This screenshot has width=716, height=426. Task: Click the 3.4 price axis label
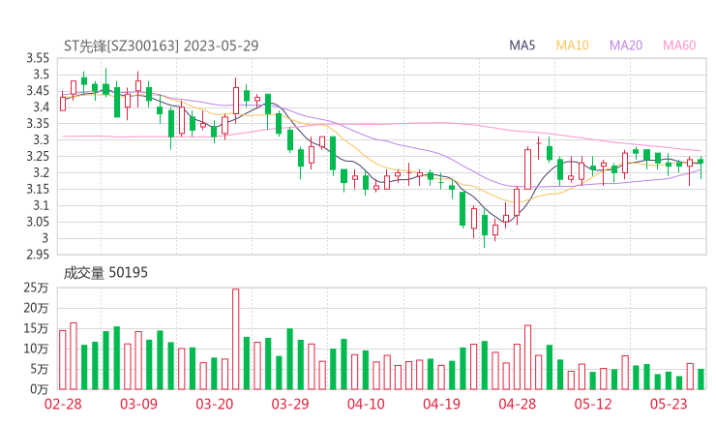point(41,107)
